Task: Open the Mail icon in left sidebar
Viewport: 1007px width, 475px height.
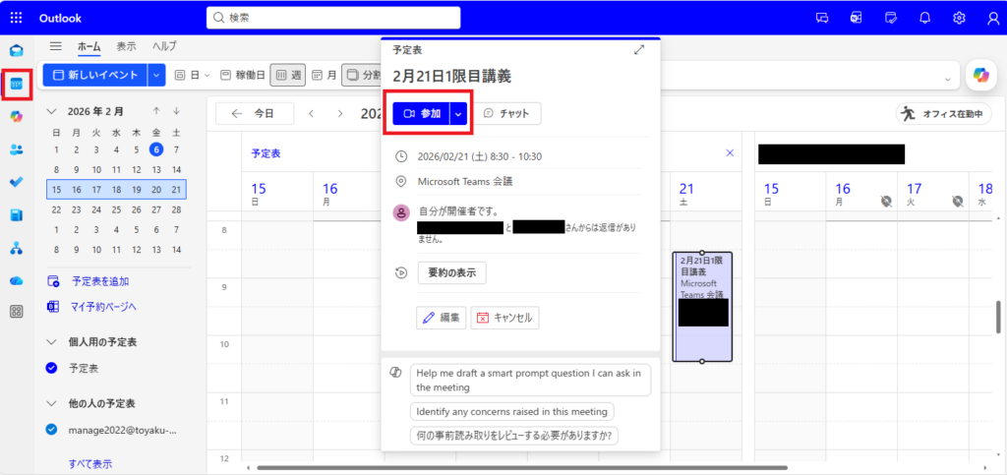Action: tap(16, 50)
